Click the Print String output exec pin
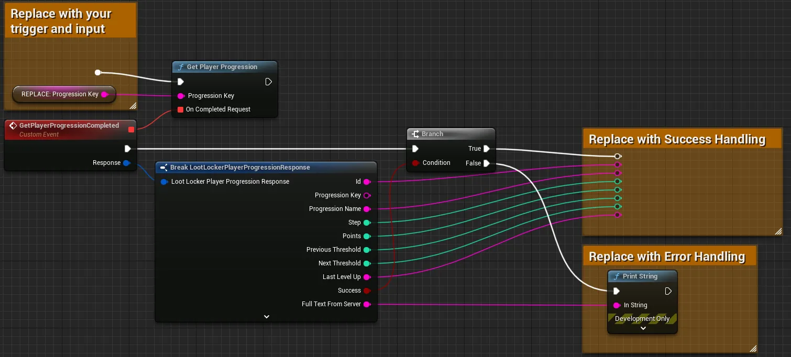Image resolution: width=791 pixels, height=357 pixels. pos(668,291)
